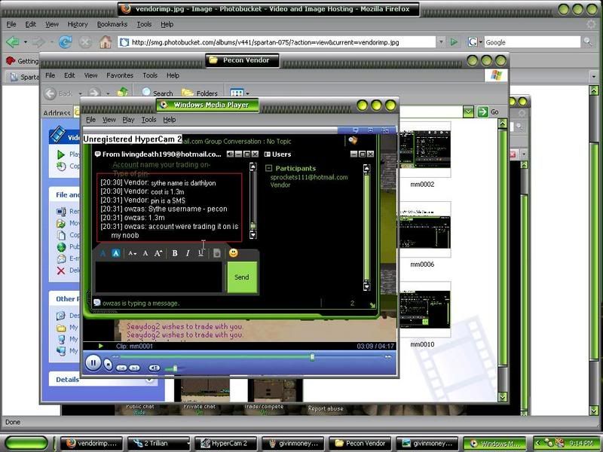
Task: Open Firefox URL history dropdown
Action: (441, 41)
